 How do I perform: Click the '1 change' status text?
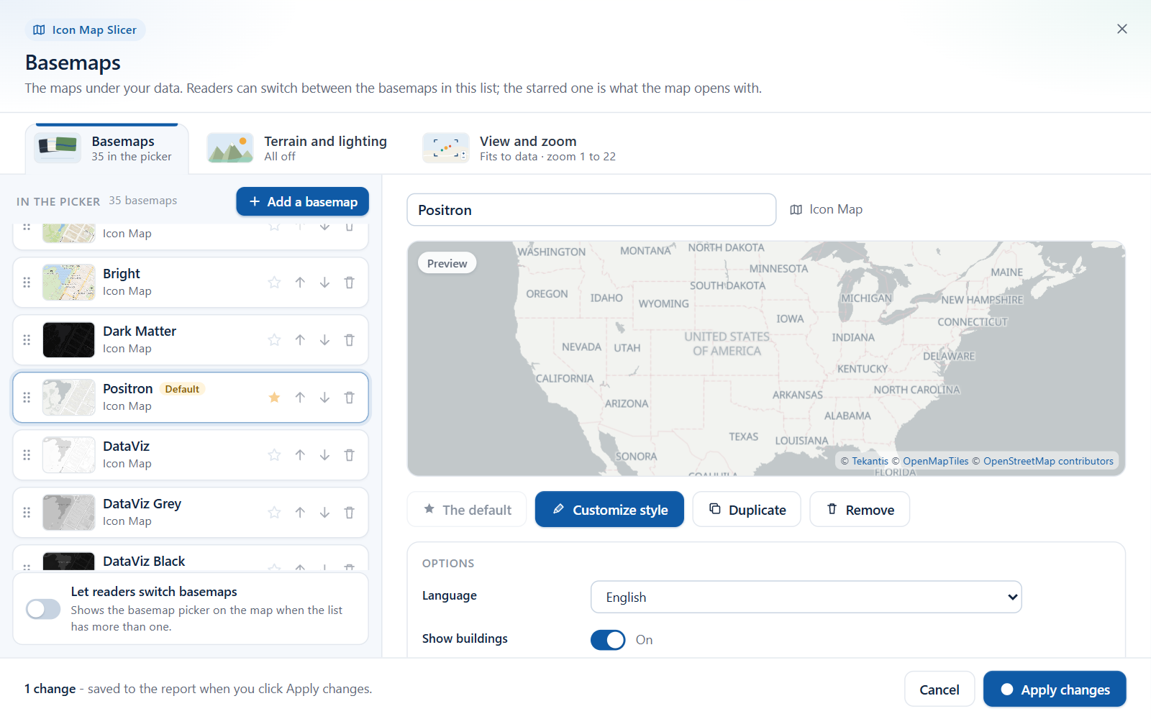coord(50,689)
